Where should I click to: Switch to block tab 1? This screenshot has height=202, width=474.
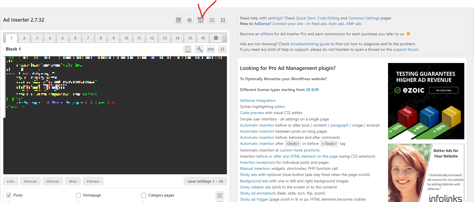(11, 38)
